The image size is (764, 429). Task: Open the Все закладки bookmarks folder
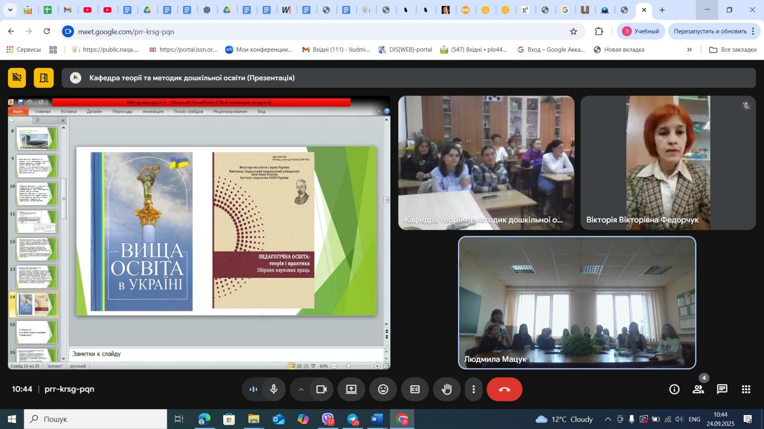tap(733, 50)
